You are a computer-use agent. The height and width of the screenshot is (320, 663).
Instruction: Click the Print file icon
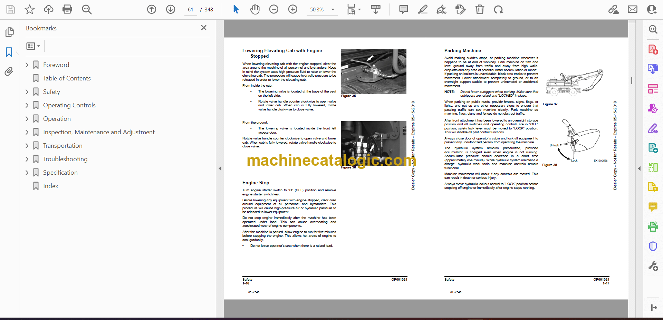(x=67, y=9)
